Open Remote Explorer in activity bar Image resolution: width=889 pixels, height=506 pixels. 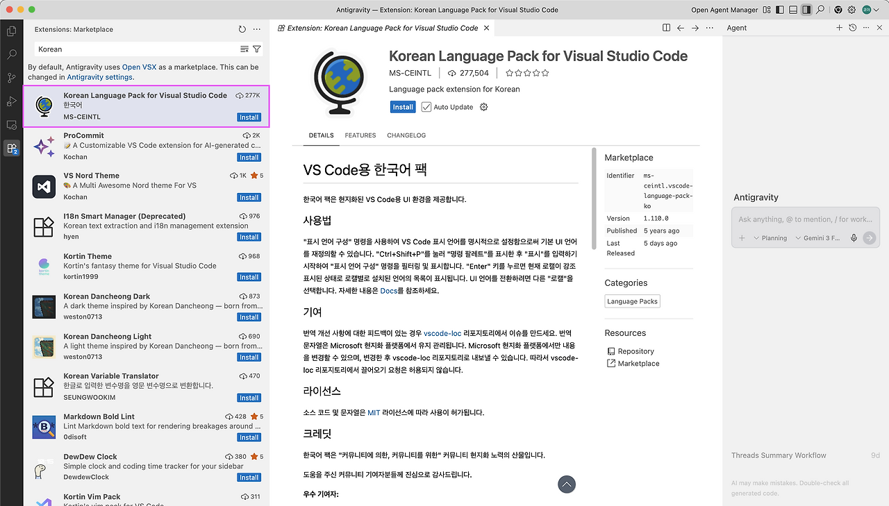point(11,125)
